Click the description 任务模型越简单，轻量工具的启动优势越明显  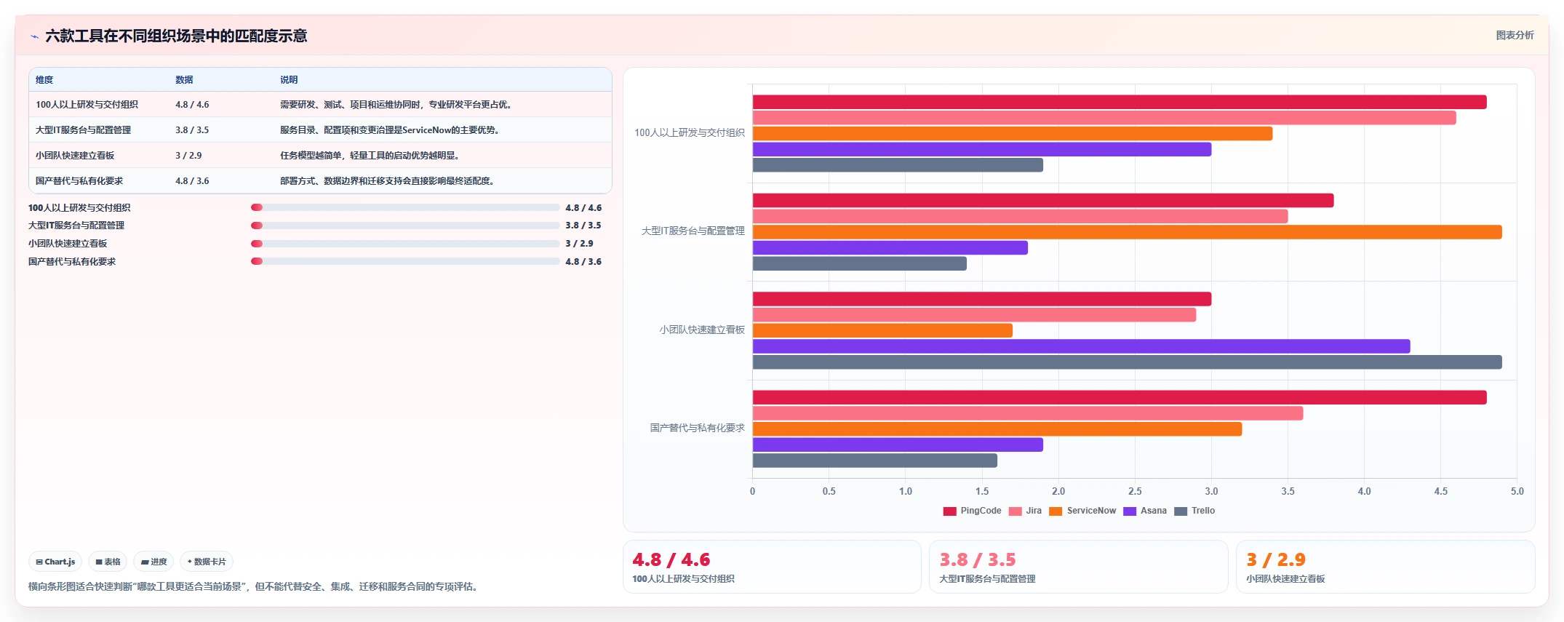click(x=370, y=156)
